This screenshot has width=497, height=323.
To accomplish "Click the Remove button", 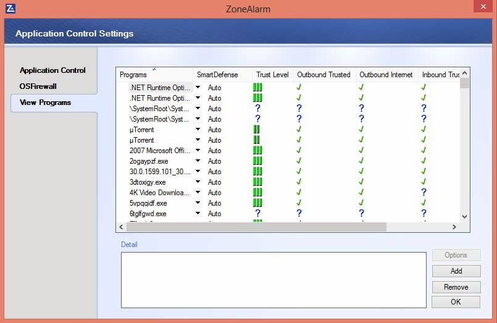I will point(456,287).
